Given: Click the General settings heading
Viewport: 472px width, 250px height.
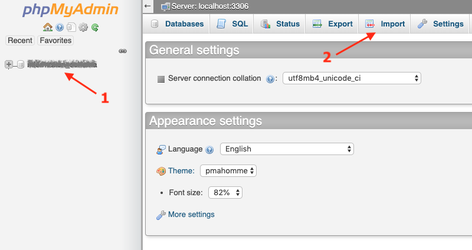Looking at the screenshot, I should [x=194, y=50].
